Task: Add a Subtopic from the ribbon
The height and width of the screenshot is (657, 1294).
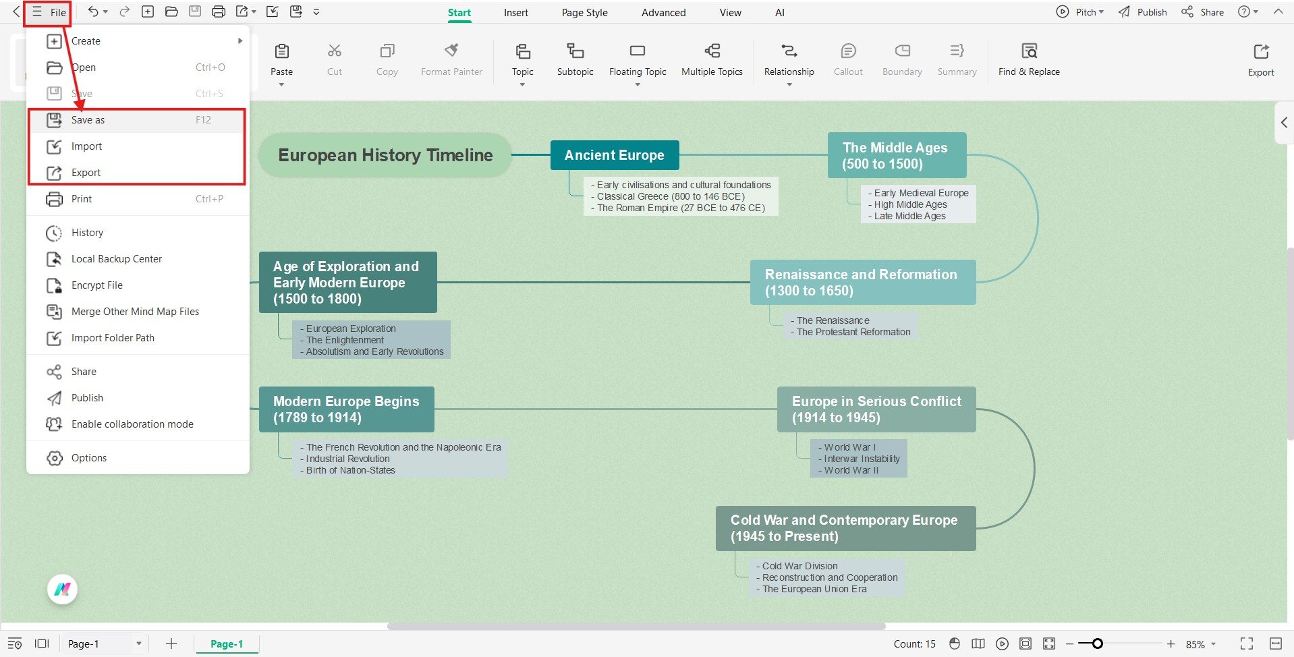Action: click(x=575, y=60)
